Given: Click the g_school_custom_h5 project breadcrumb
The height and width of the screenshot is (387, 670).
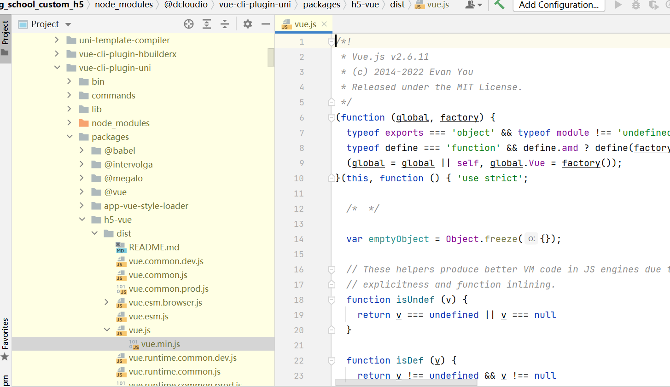Looking at the screenshot, I should pyautogui.click(x=42, y=5).
